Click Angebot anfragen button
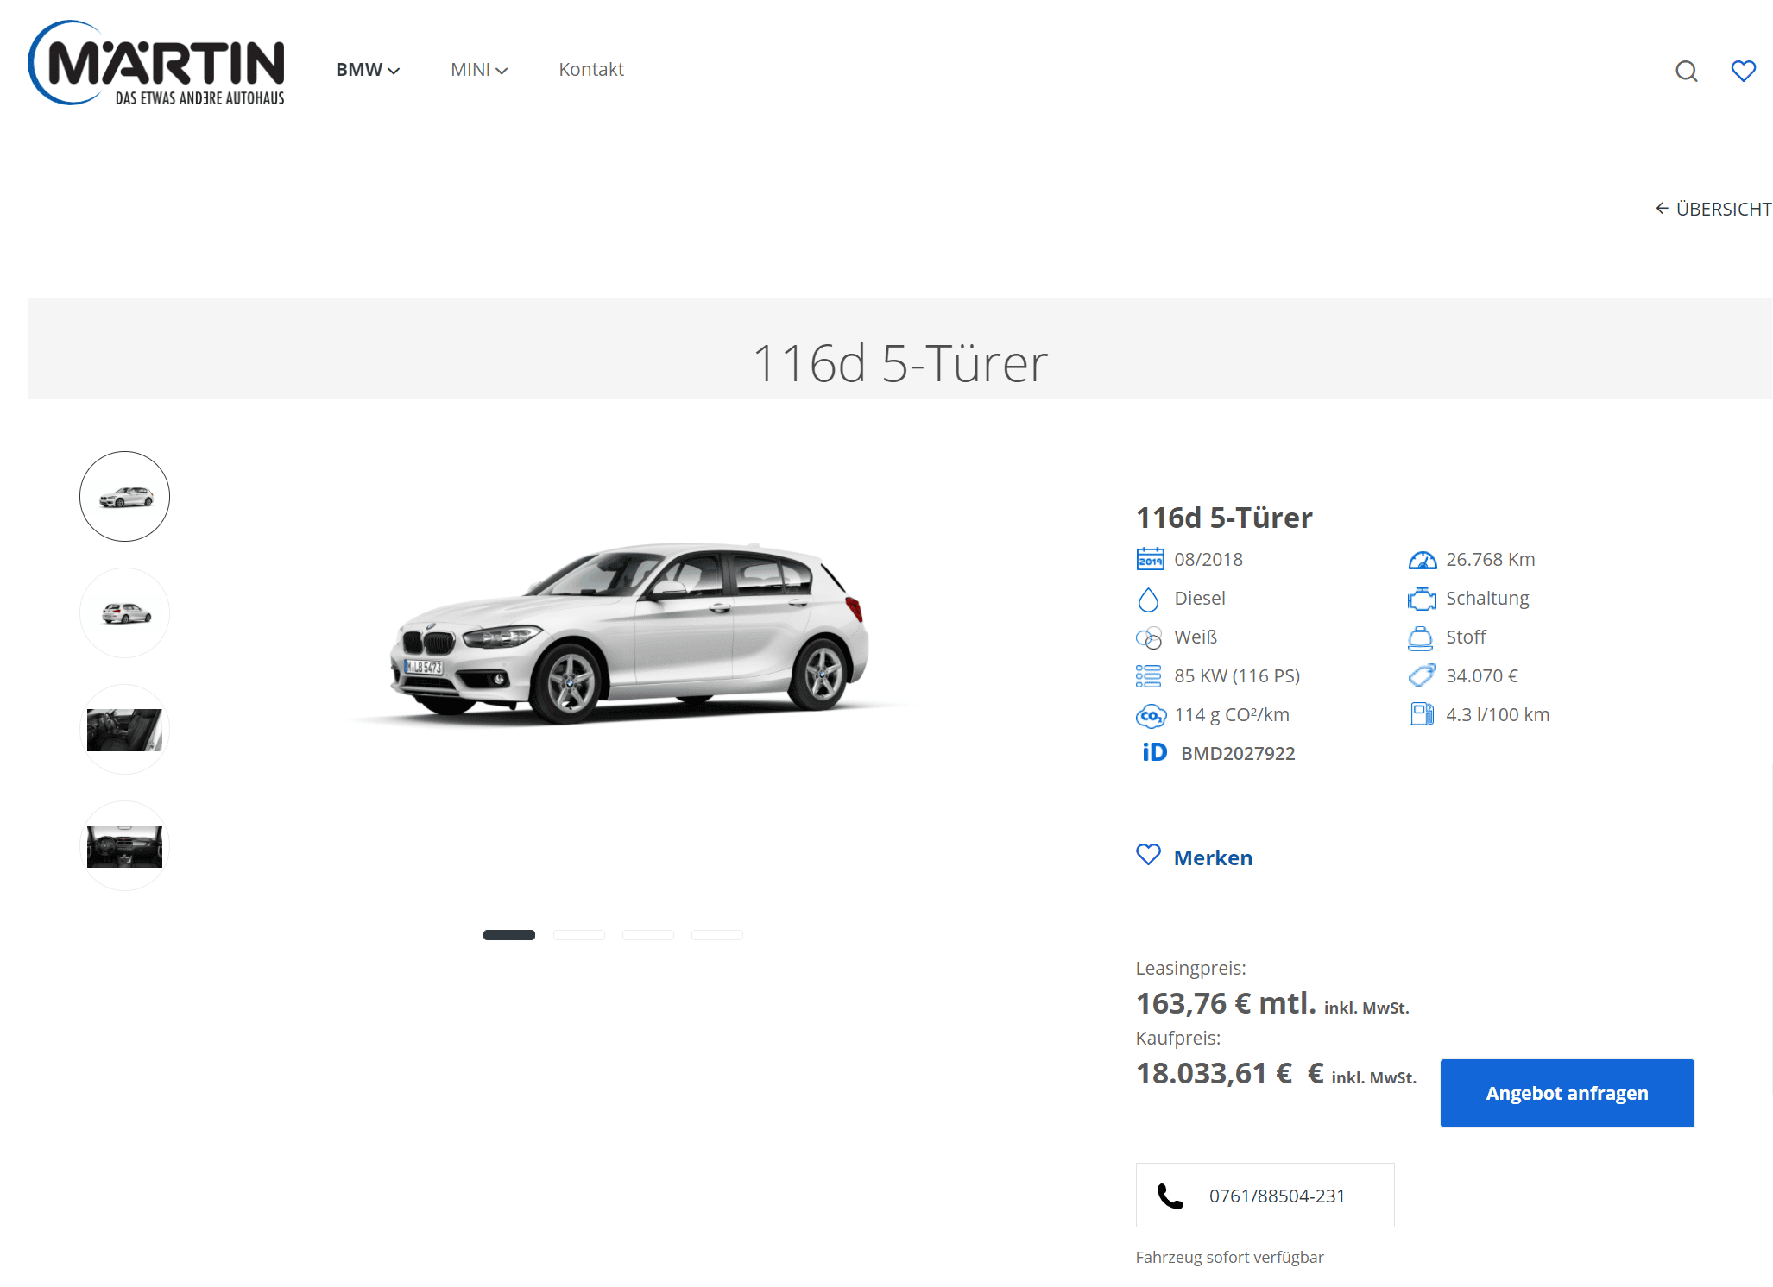This screenshot has height=1287, width=1773. (x=1567, y=1093)
